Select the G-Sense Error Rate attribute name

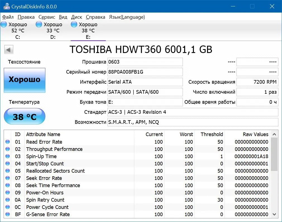tap(48, 214)
